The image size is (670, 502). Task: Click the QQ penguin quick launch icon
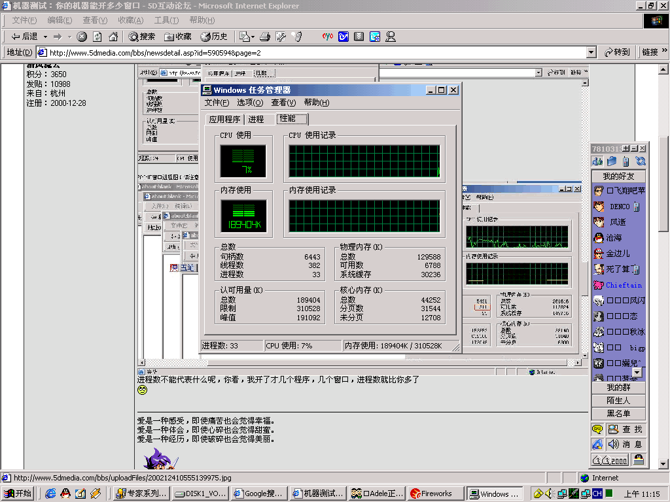pos(66,494)
